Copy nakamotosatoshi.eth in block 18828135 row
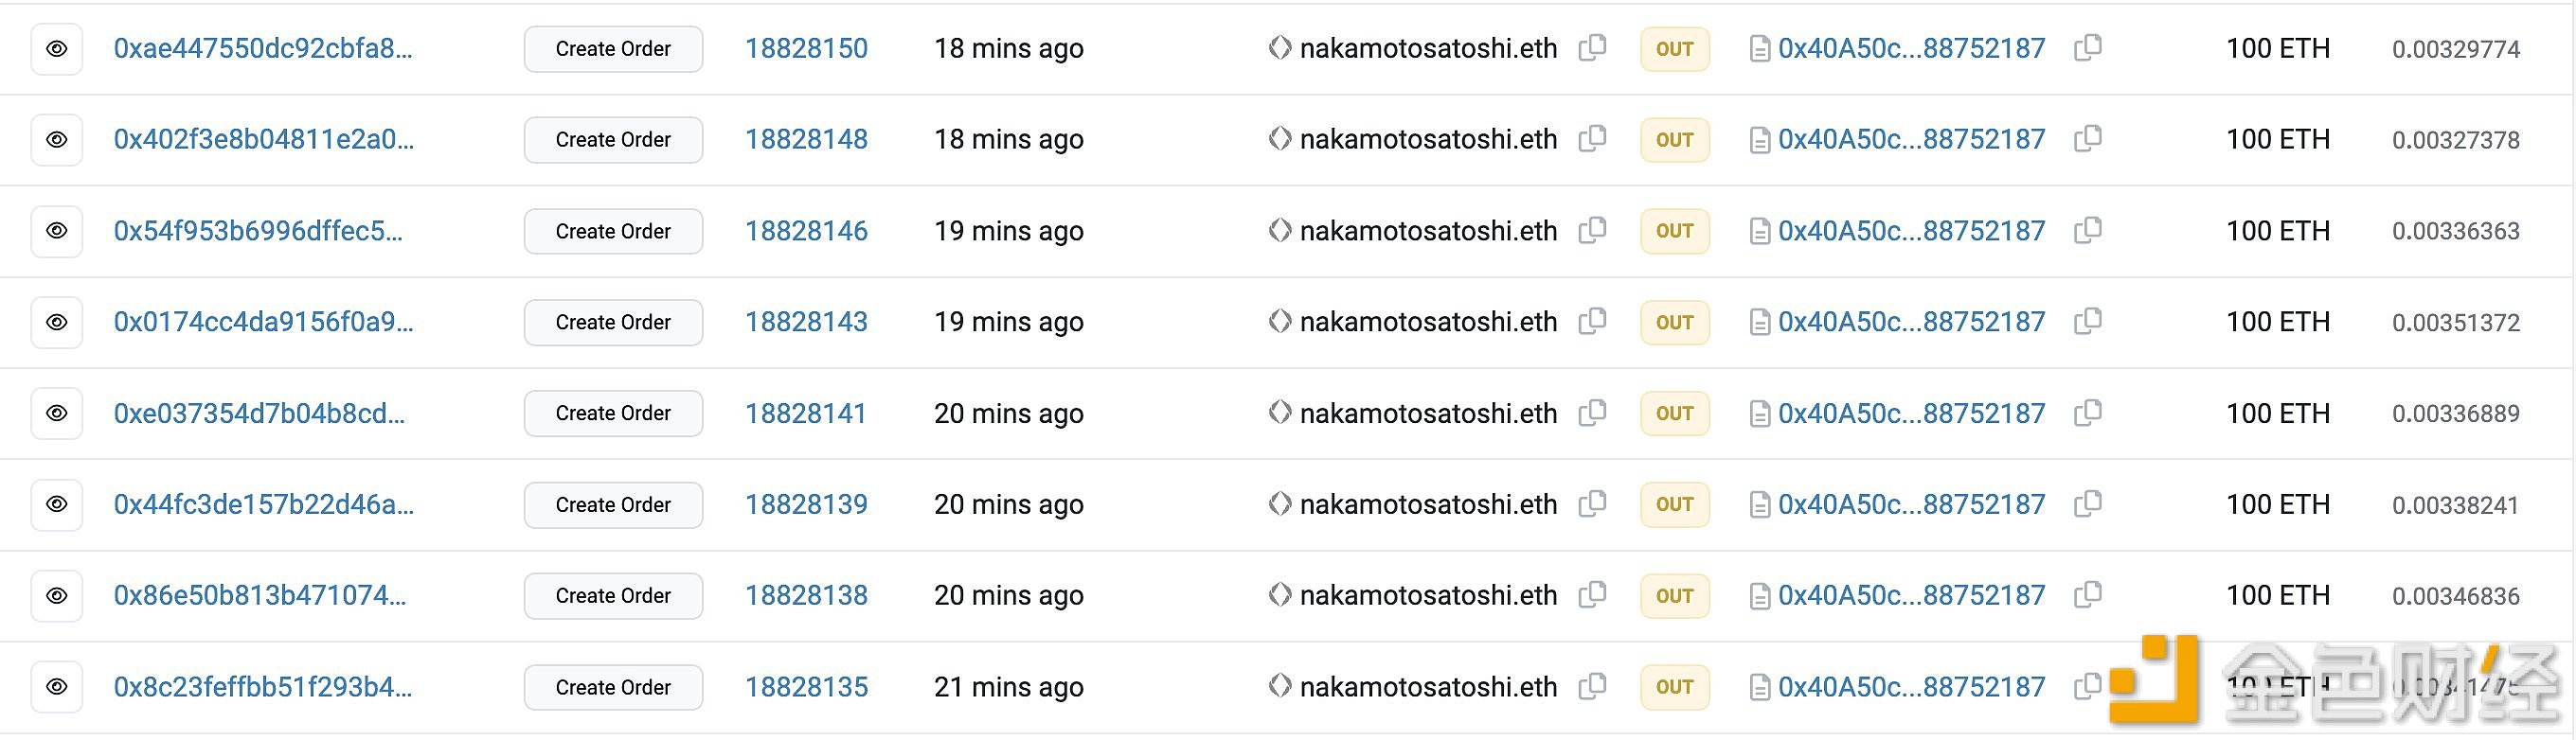The image size is (2576, 740). (1592, 686)
